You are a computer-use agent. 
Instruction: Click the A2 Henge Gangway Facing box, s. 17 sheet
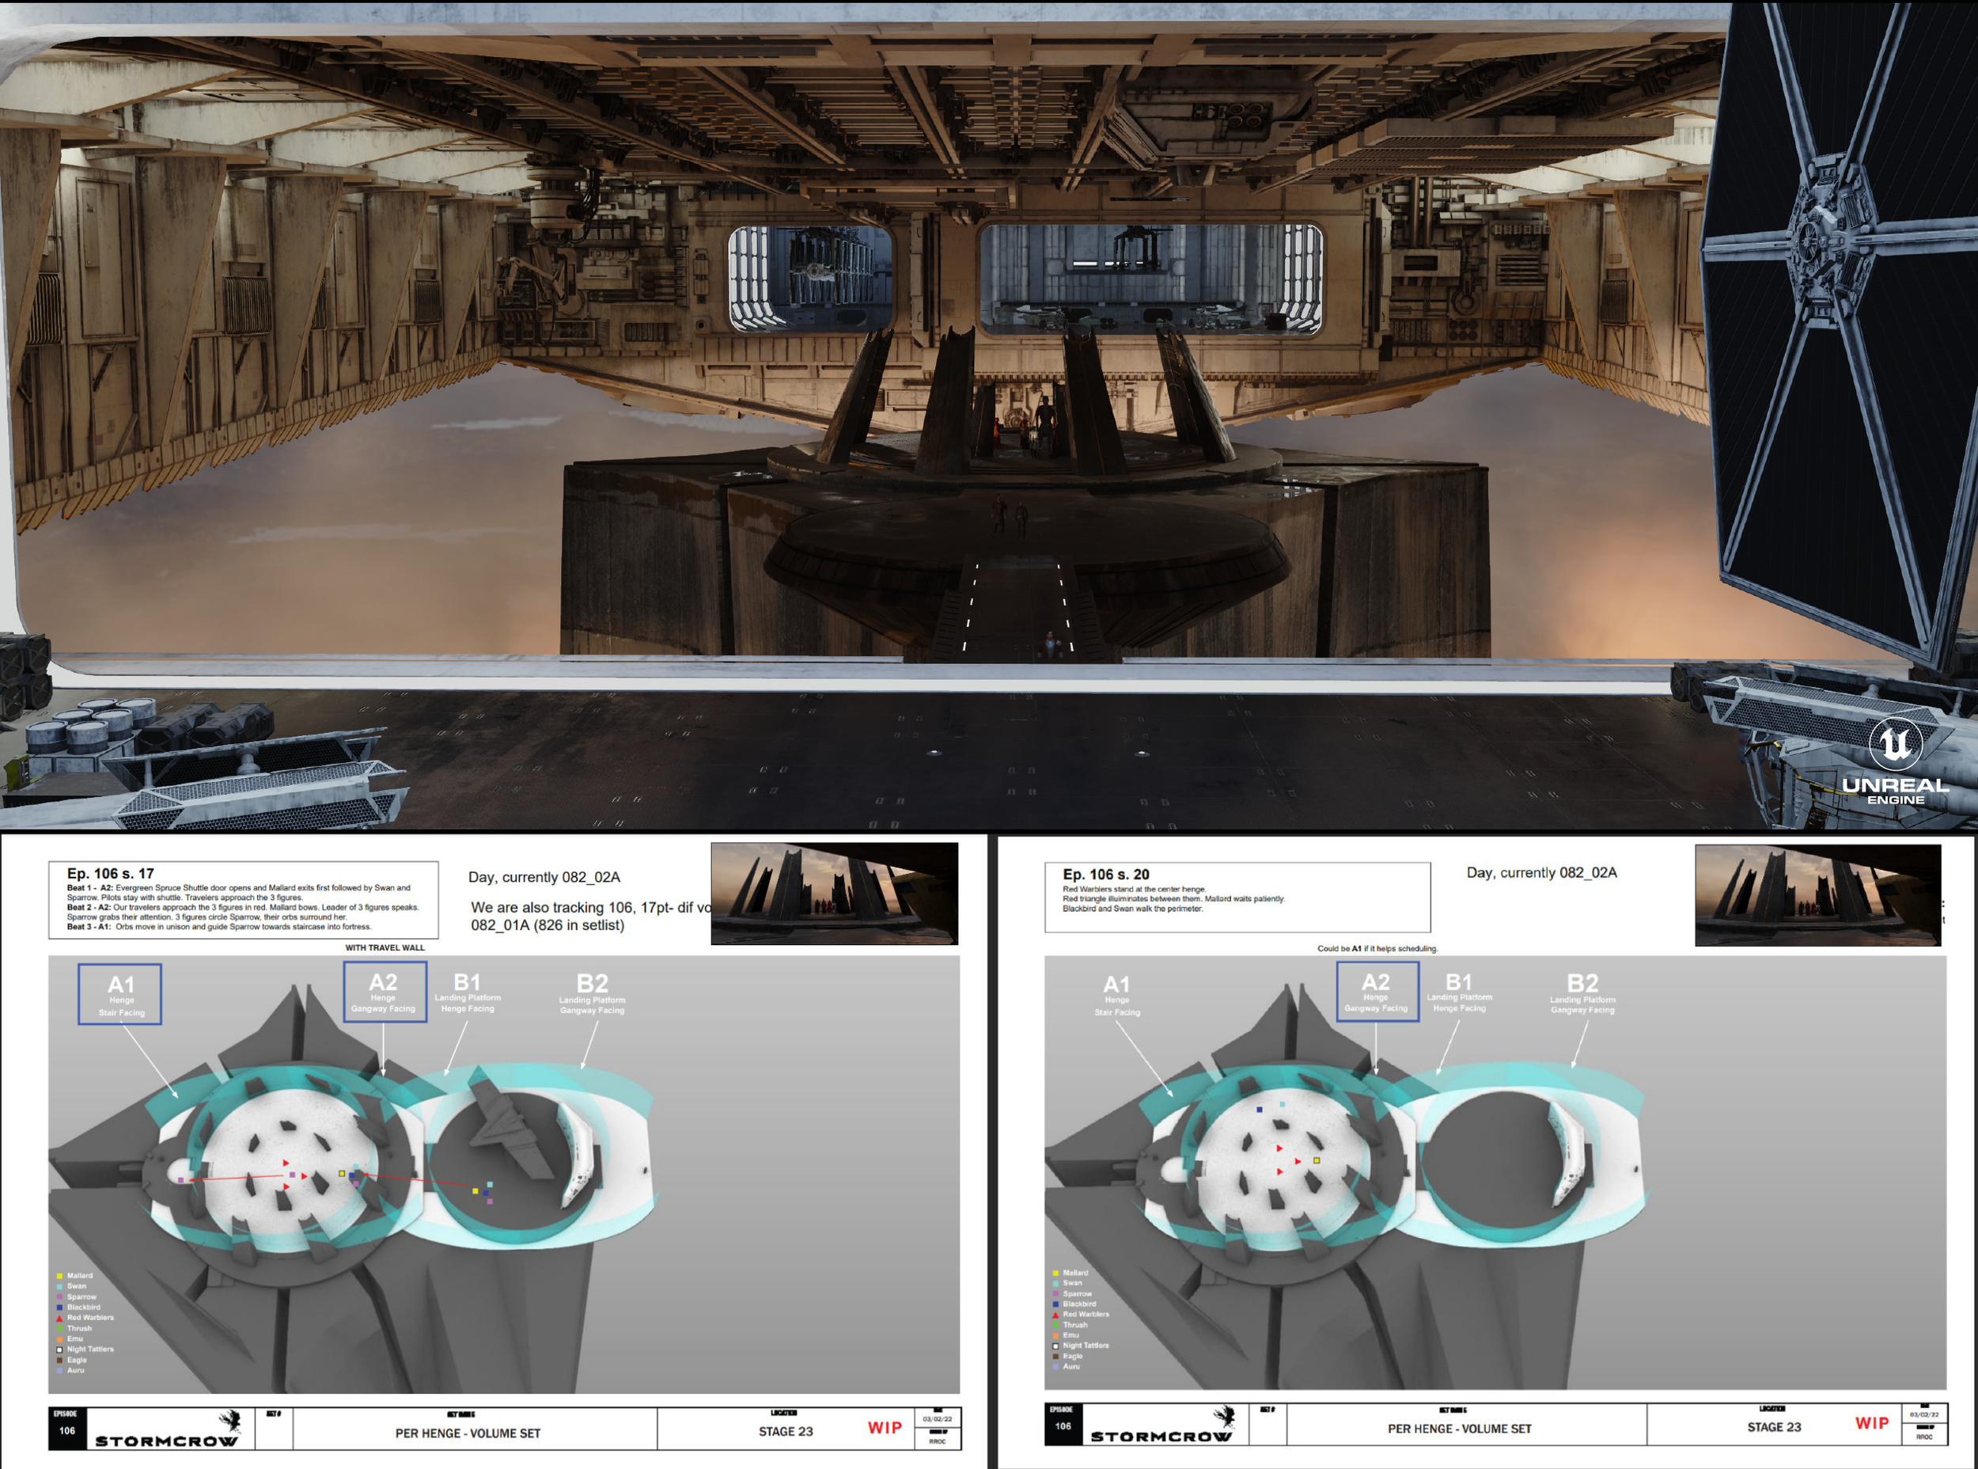click(385, 992)
